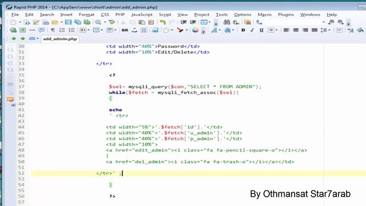Open the File menu
Viewport: 366px width, 206px height.
pos(15,14)
